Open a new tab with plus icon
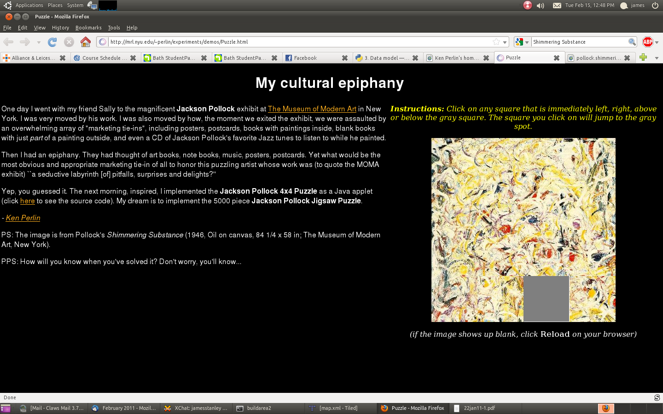Screen dimensions: 663x414 point(643,57)
